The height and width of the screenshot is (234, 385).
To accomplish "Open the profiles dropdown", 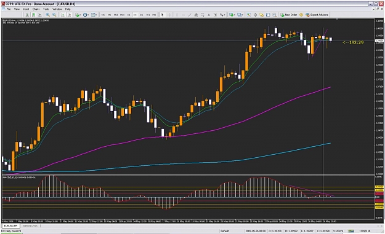I will [x=240, y=15].
